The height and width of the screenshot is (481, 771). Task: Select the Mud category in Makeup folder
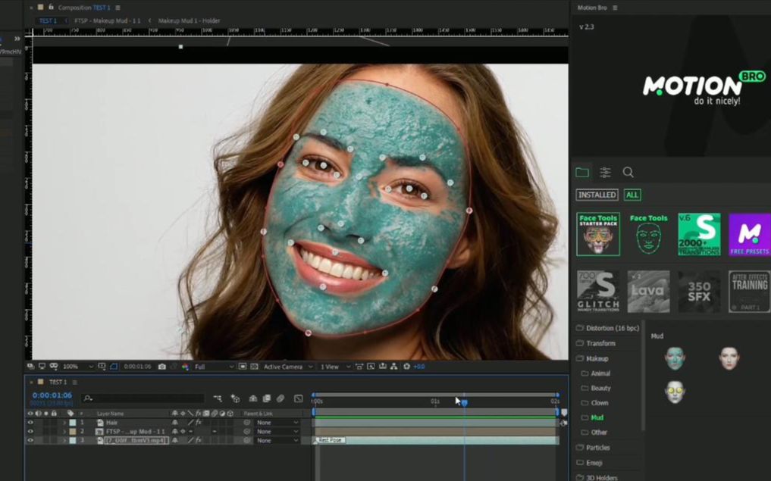pyautogui.click(x=597, y=417)
